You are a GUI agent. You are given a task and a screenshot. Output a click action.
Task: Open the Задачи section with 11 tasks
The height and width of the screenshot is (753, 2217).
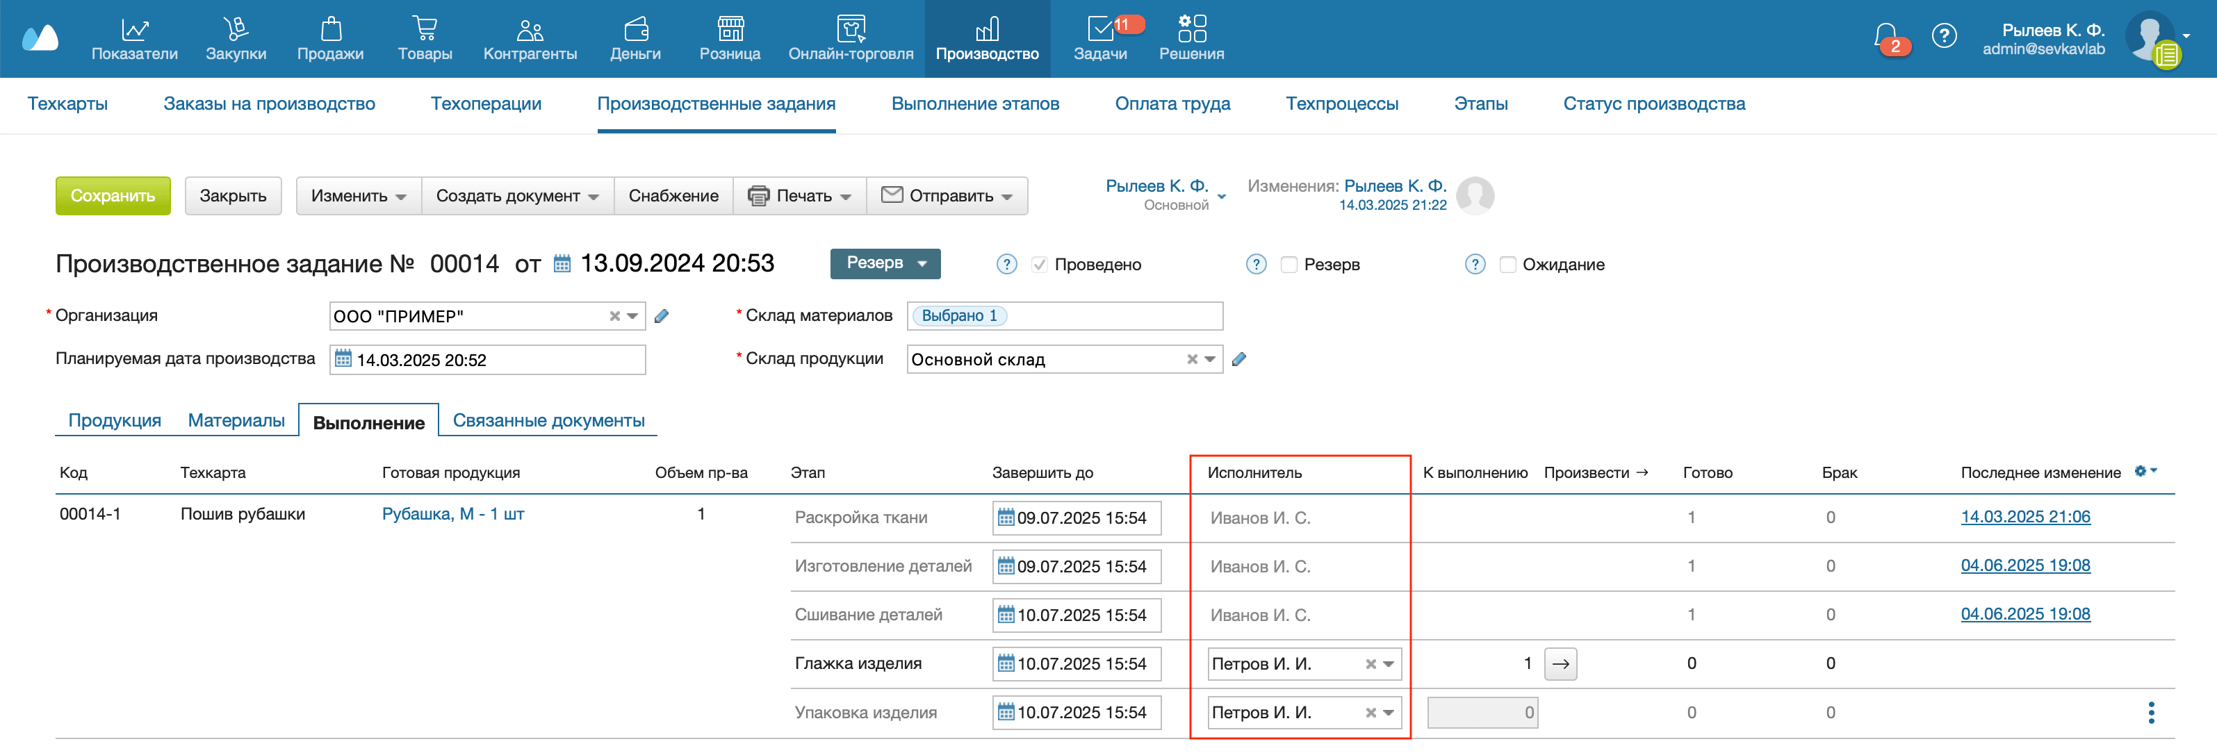point(1100,38)
